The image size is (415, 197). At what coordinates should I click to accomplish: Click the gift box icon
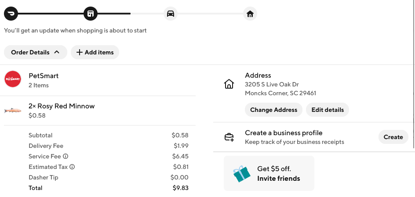pos(241,174)
